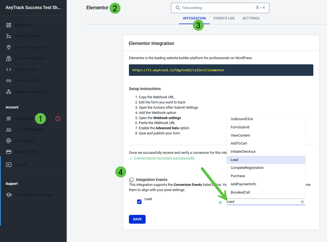Select FormSubmit from the event list
Image resolution: width=327 pixels, height=242 pixels.
pyautogui.click(x=266, y=127)
